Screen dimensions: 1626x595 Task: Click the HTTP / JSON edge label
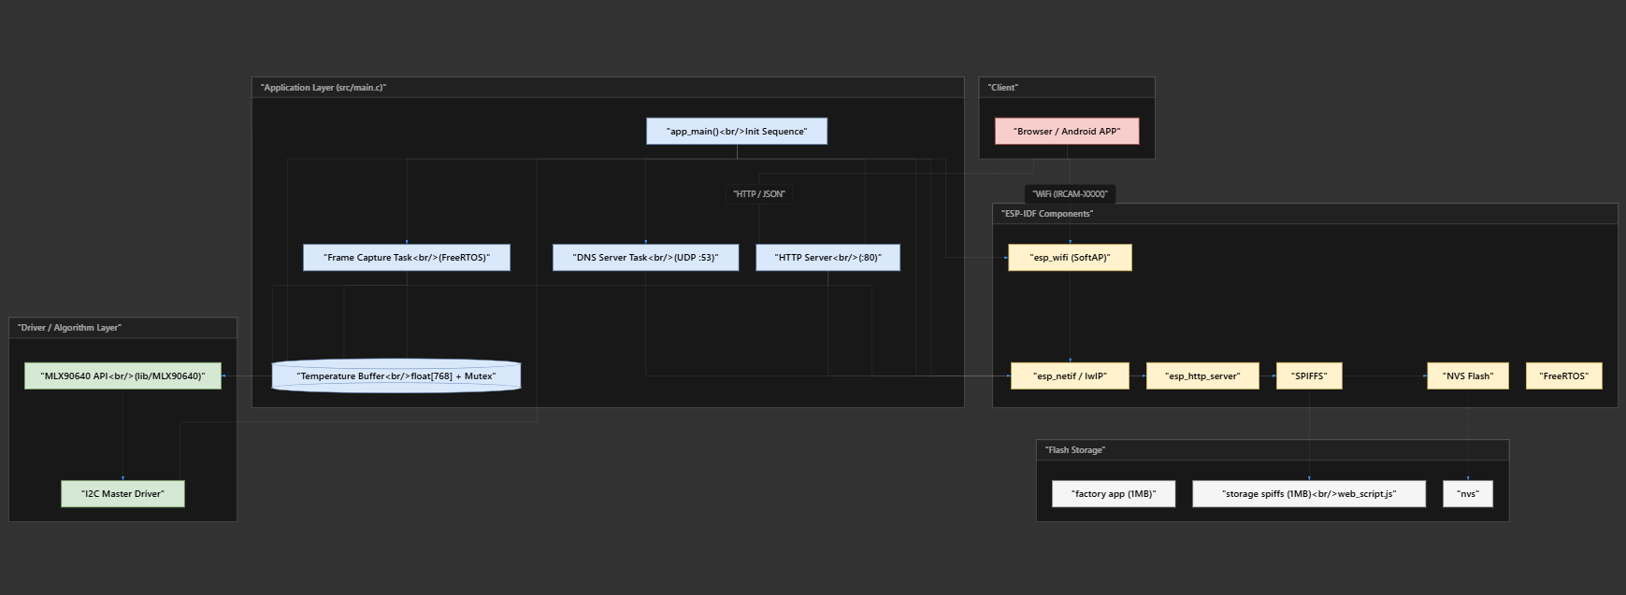coord(759,194)
